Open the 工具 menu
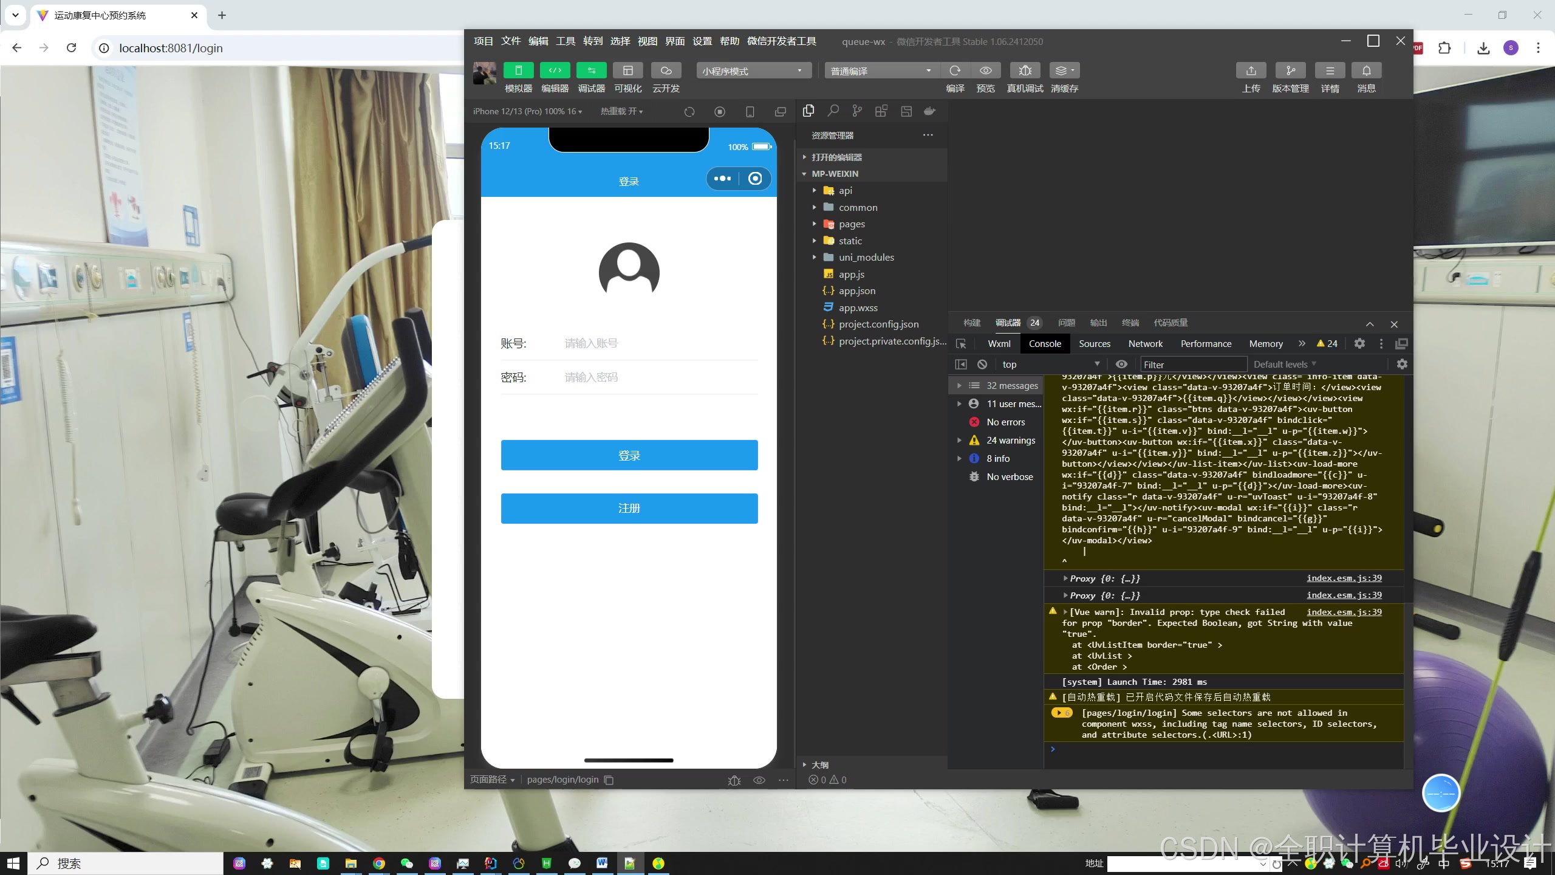Image resolution: width=1555 pixels, height=875 pixels. (x=565, y=41)
